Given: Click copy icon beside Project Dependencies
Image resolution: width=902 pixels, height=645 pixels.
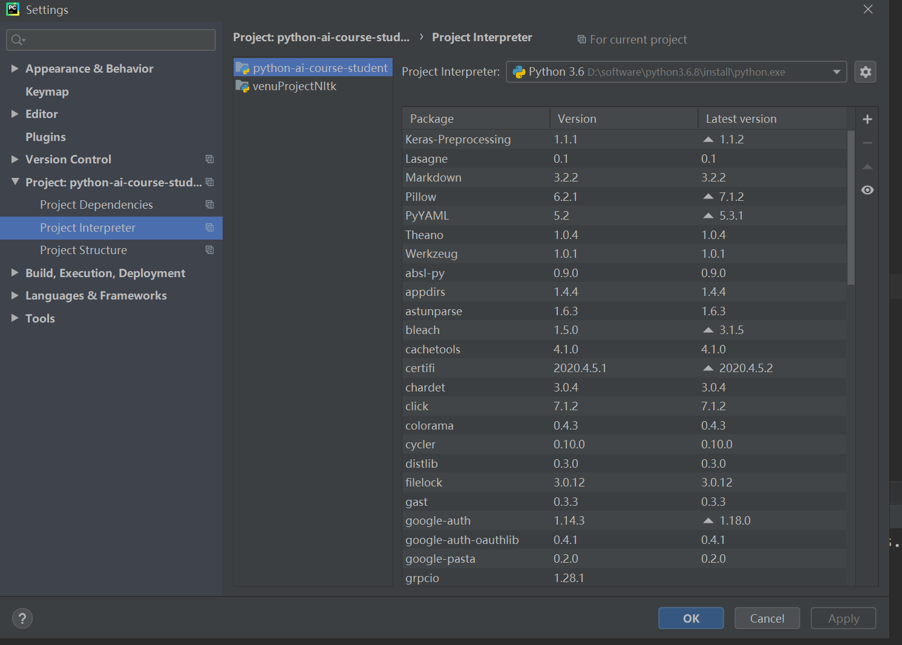Looking at the screenshot, I should click(209, 205).
